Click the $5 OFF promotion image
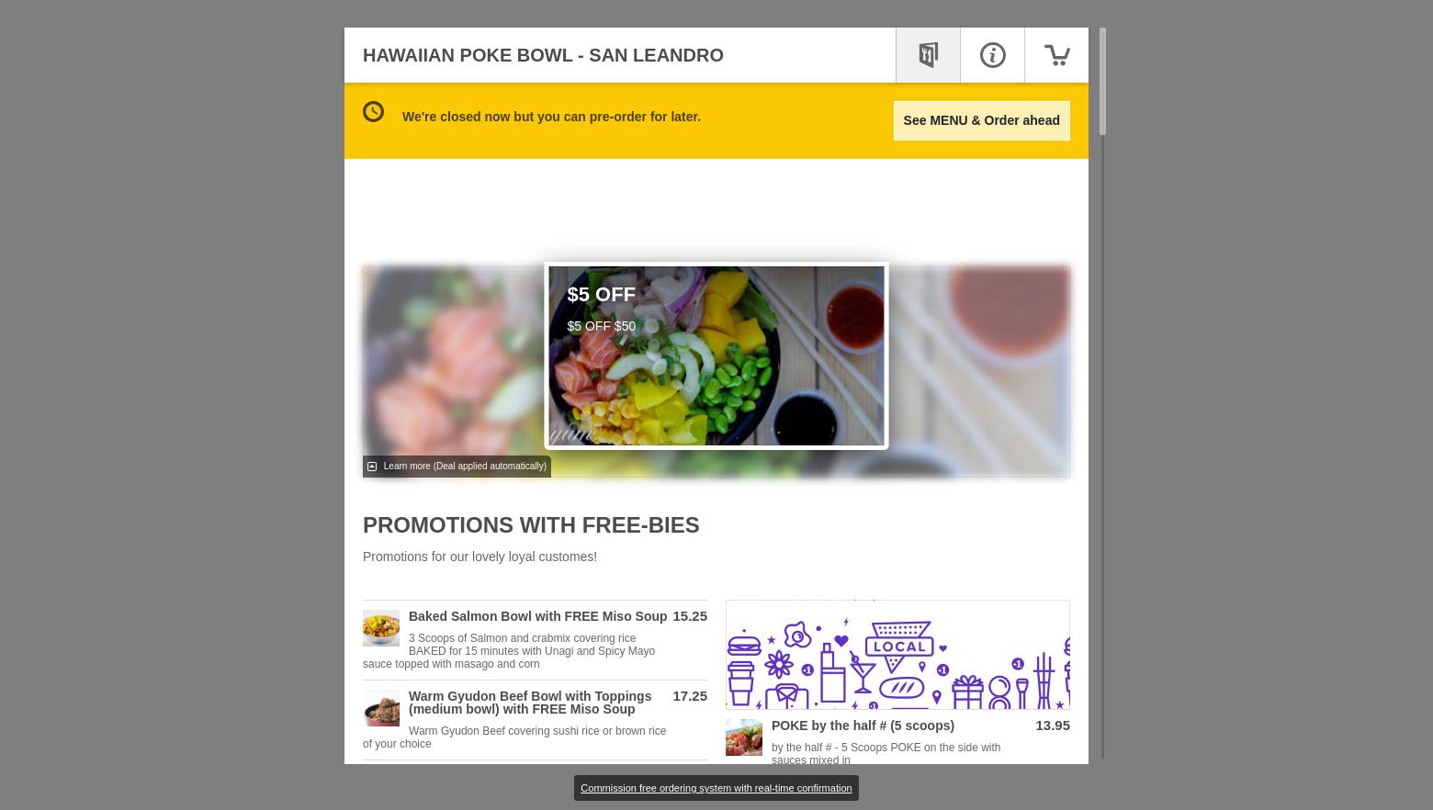The width and height of the screenshot is (1433, 810). pos(716,355)
